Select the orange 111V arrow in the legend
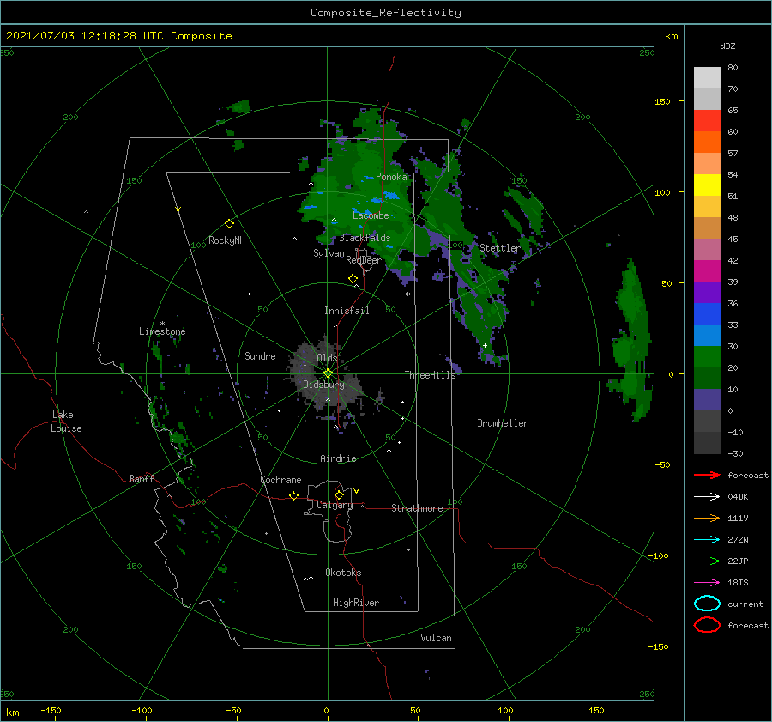Image resolution: width=772 pixels, height=722 pixels. [707, 518]
